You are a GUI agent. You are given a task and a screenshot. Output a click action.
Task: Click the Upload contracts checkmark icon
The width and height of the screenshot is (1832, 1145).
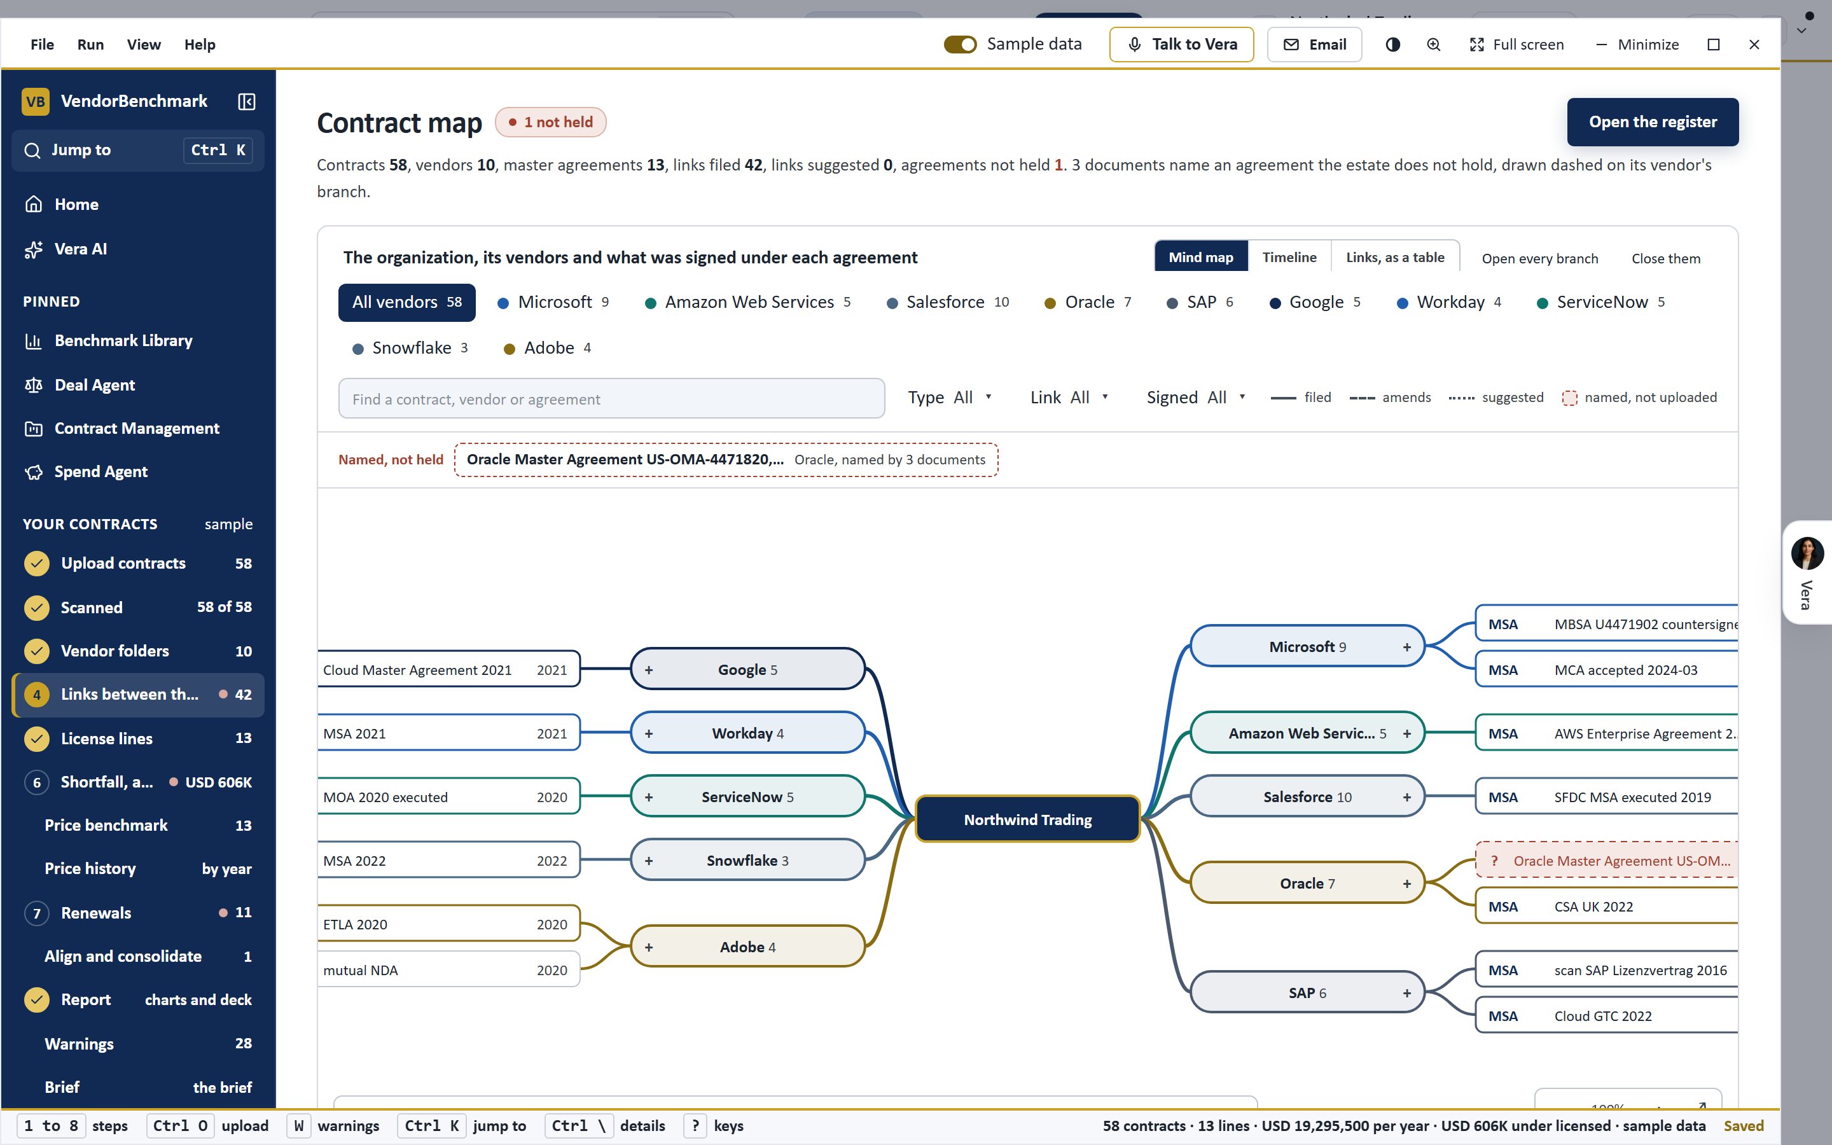[36, 564]
